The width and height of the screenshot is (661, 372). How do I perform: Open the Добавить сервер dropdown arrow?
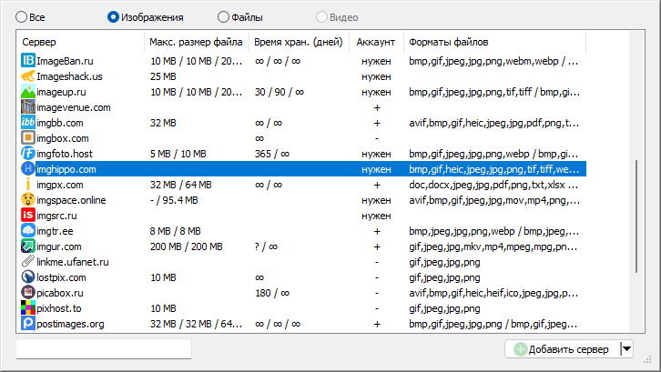[x=626, y=349]
